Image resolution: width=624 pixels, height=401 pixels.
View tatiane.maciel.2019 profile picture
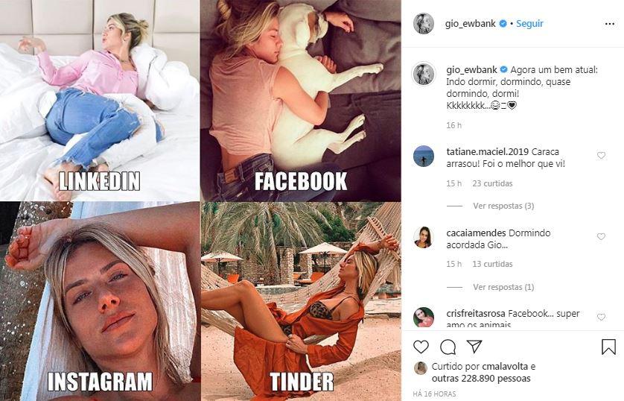424,156
